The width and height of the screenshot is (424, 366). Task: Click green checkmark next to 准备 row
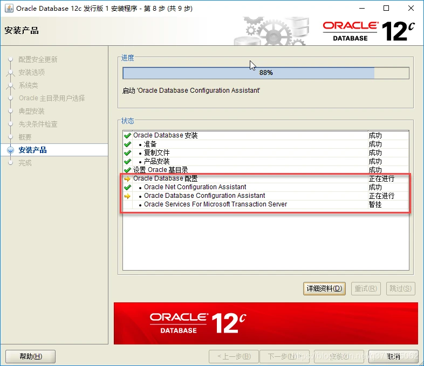[127, 144]
